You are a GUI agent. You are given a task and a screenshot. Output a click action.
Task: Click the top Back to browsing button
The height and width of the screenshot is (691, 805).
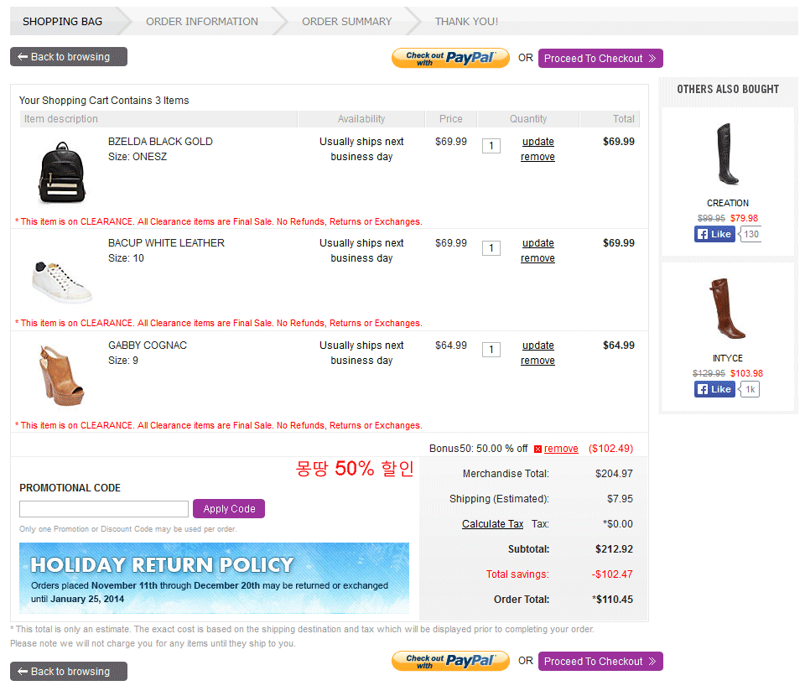coord(69,57)
